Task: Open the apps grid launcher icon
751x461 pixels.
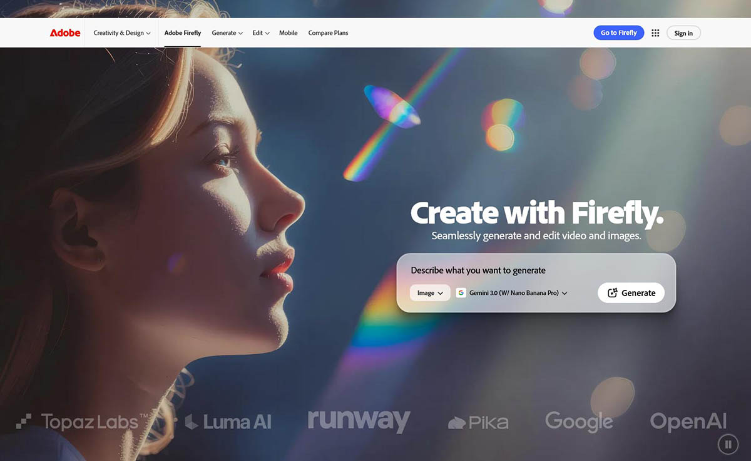Action: click(x=655, y=33)
